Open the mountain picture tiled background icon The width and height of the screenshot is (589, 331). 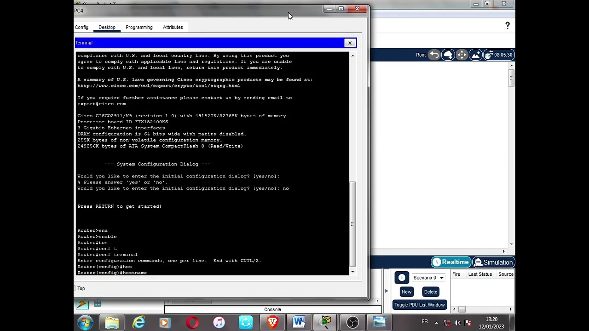point(475,55)
